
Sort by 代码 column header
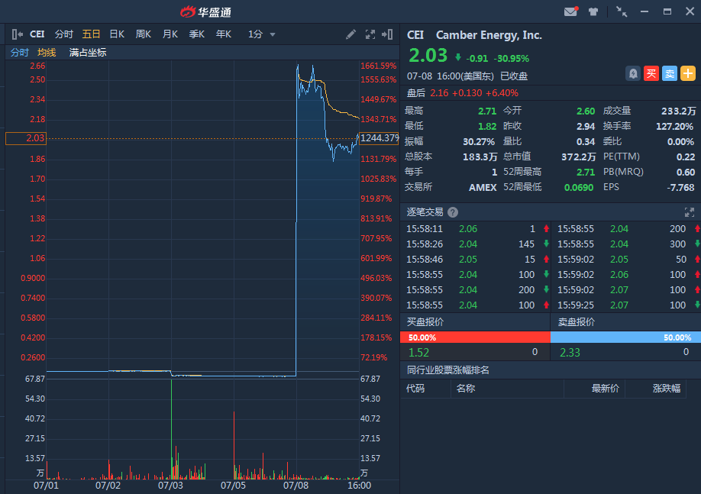click(x=415, y=389)
